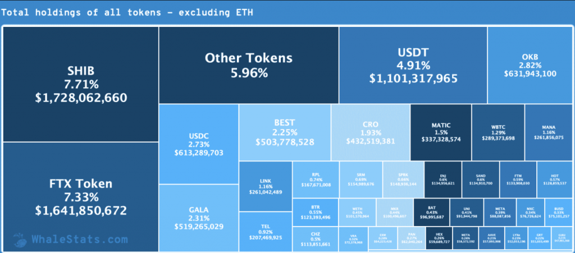Select the LINK token block
This screenshot has height=253, width=575.
click(x=265, y=185)
